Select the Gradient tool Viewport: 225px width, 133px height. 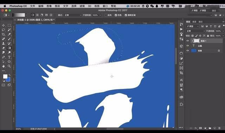pyautogui.click(x=9, y=48)
